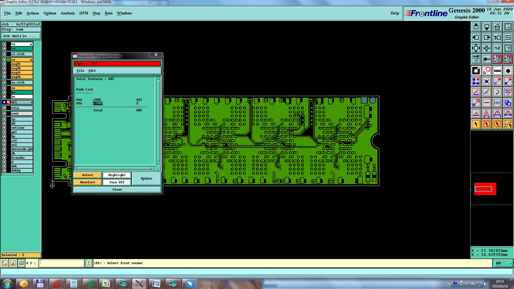Click the Home view icon

click(x=497, y=27)
